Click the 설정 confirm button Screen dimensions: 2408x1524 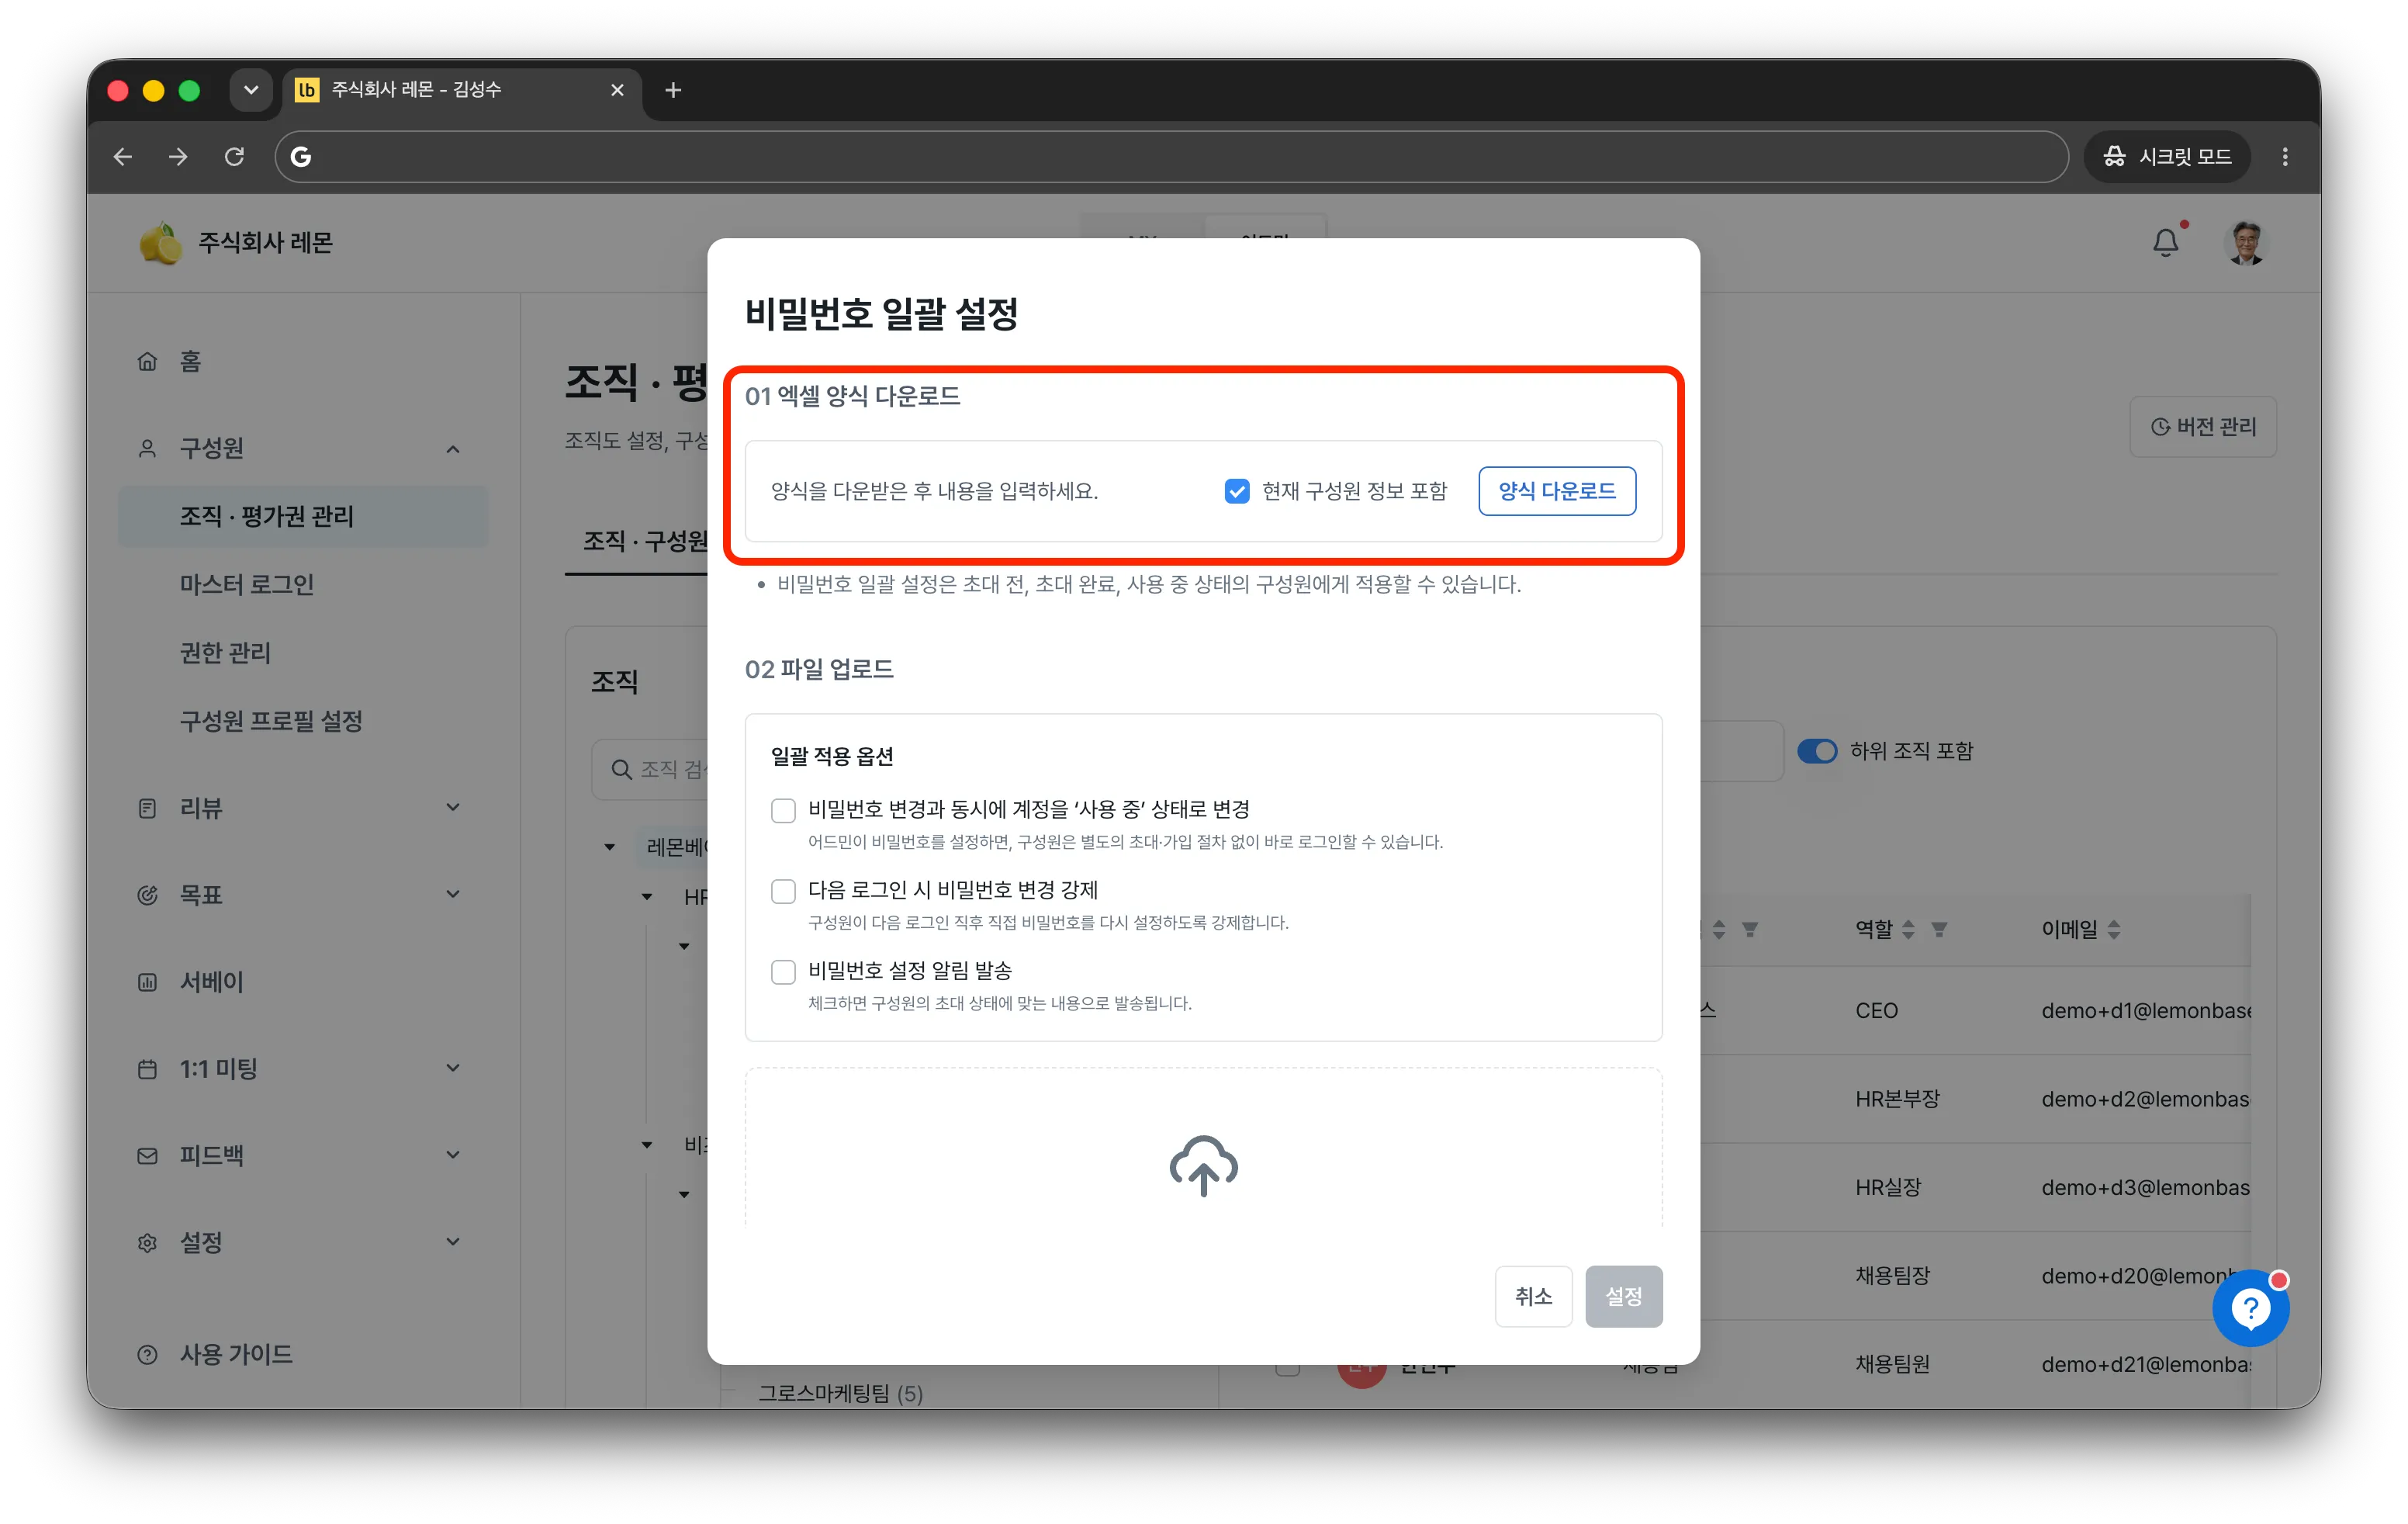(x=1623, y=1296)
